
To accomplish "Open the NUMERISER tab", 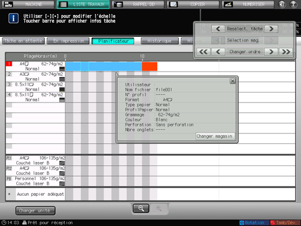I will point(248,4).
